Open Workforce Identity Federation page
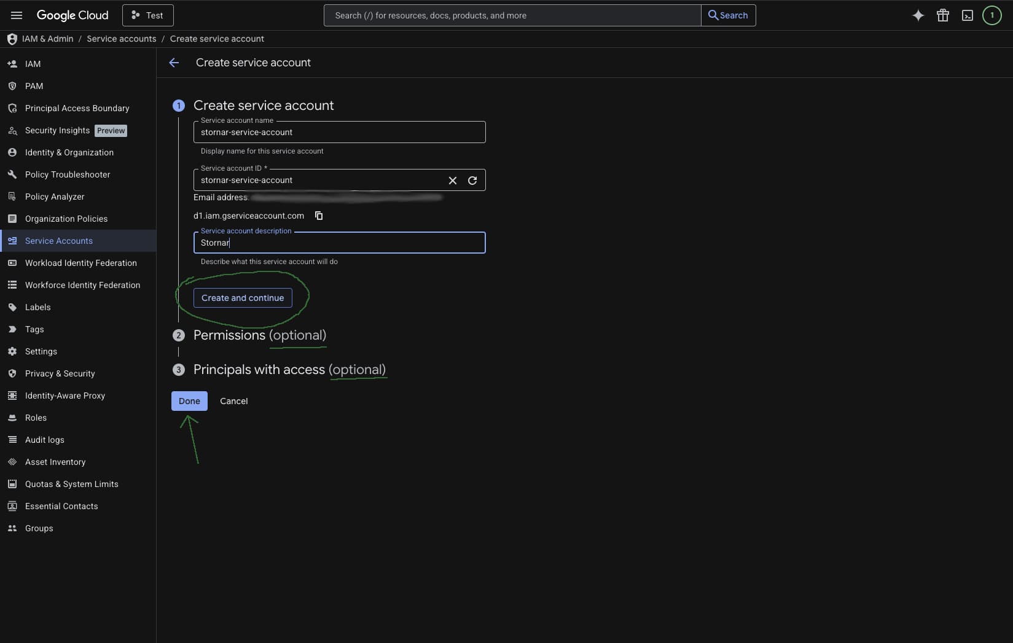This screenshot has height=643, width=1013. point(78,285)
